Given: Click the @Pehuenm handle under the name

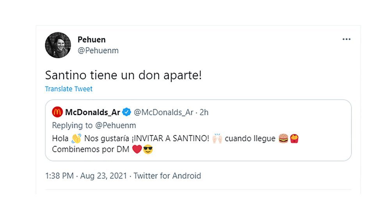Looking at the screenshot, I should point(98,50).
